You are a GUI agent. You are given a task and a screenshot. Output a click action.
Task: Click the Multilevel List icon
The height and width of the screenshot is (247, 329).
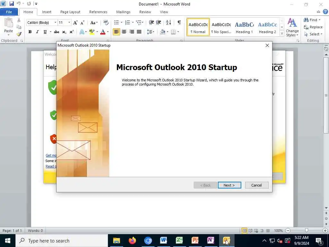click(x=138, y=23)
